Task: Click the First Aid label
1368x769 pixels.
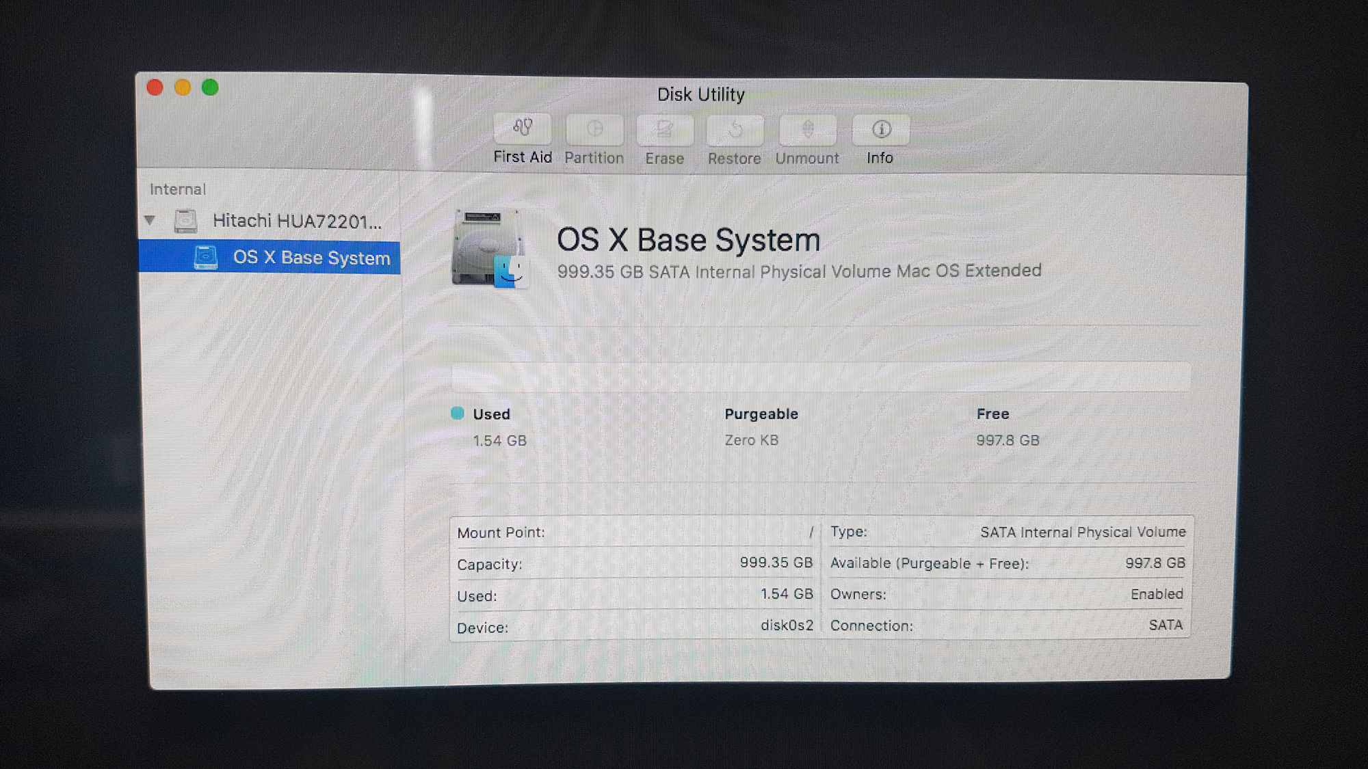Action: pyautogui.click(x=523, y=157)
